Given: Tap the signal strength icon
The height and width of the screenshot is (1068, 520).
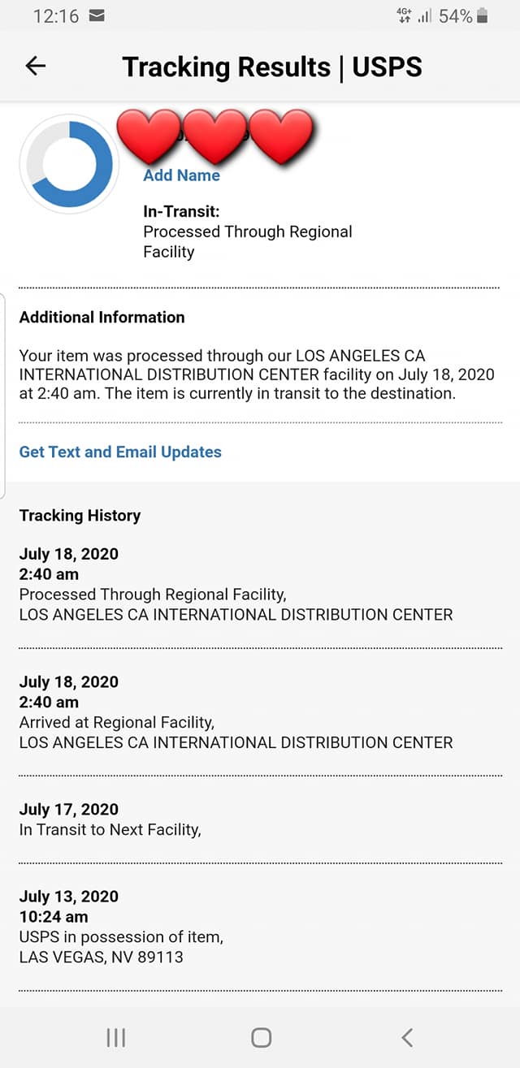Looking at the screenshot, I should [x=424, y=15].
